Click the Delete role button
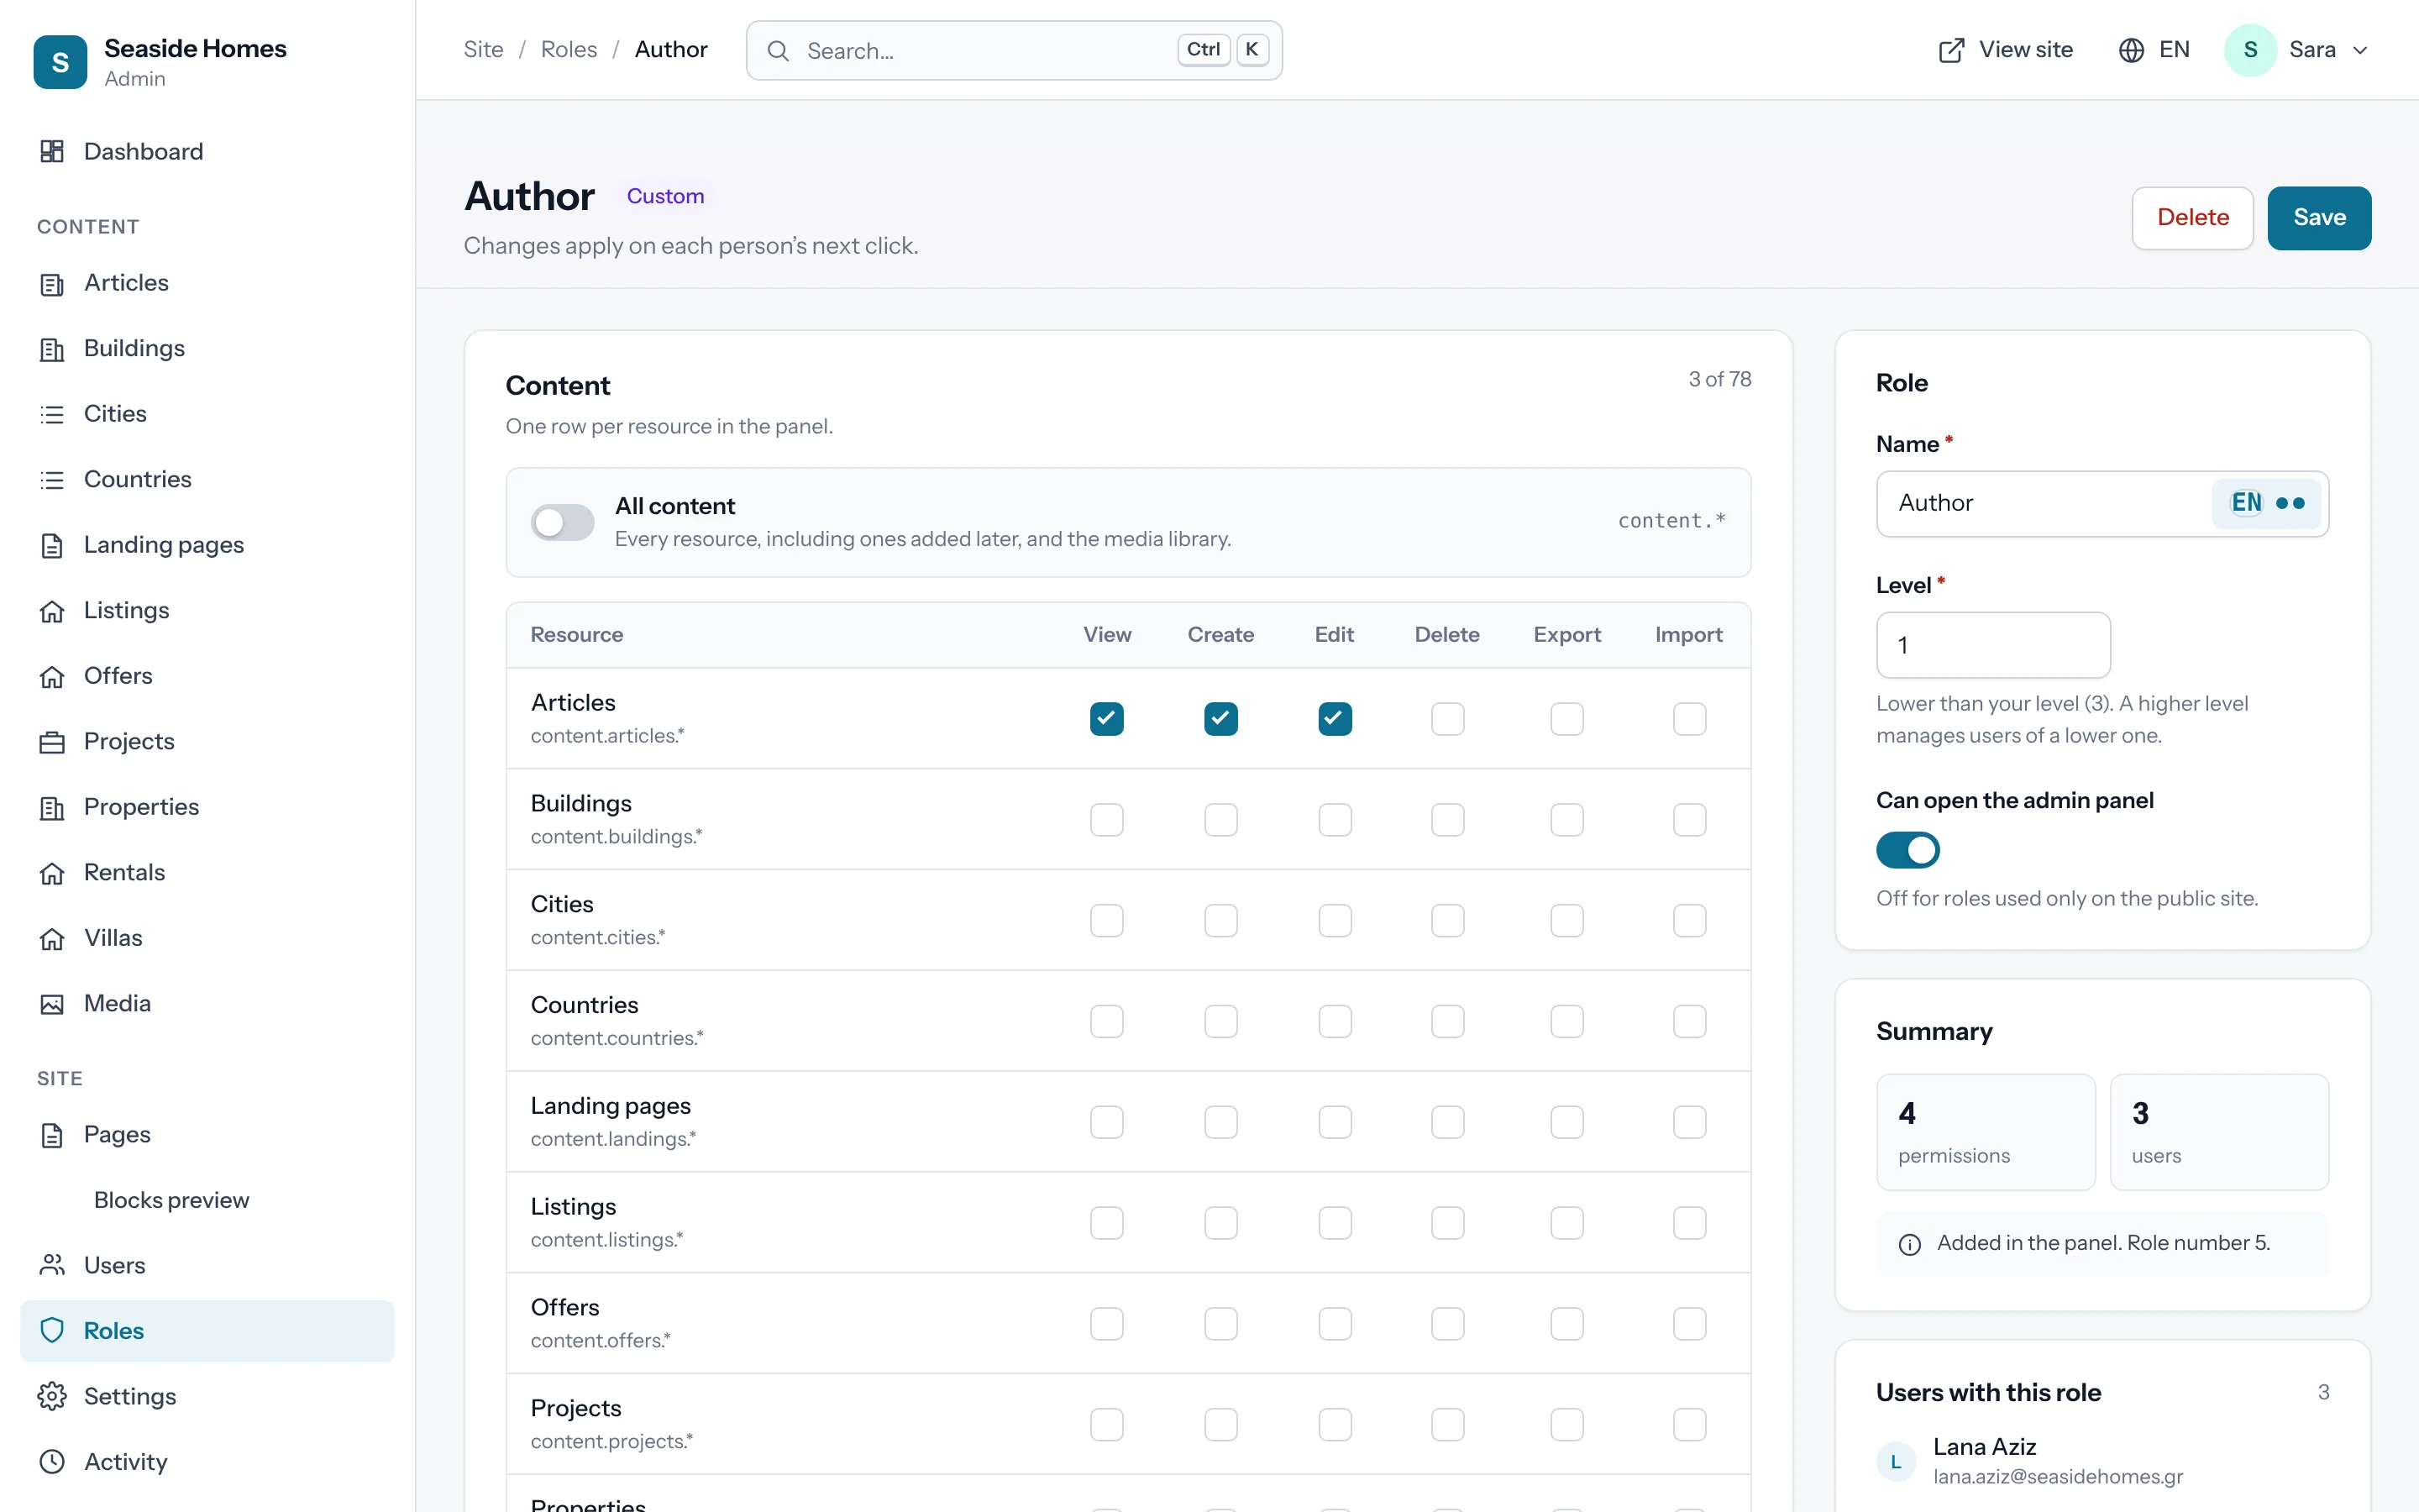 tap(2192, 217)
